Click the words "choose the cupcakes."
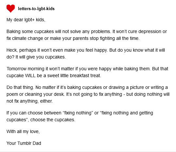The height and width of the screenshot is (152, 176). pyautogui.click(x=53, y=120)
